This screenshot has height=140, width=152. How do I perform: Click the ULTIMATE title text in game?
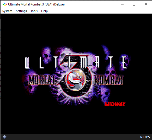pyautogui.click(x=76, y=62)
